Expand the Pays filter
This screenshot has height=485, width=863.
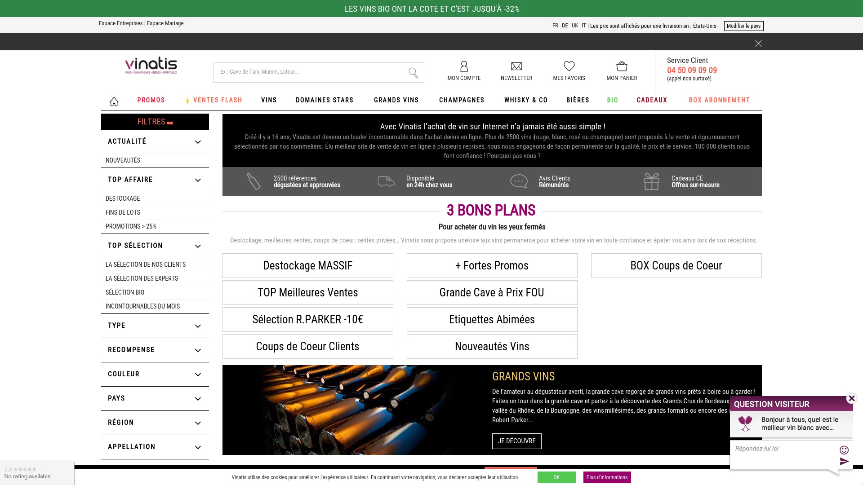point(155,399)
